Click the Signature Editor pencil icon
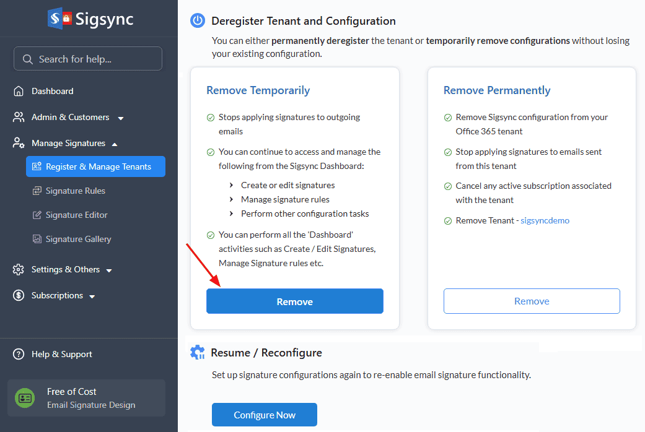The image size is (645, 432). coord(37,215)
